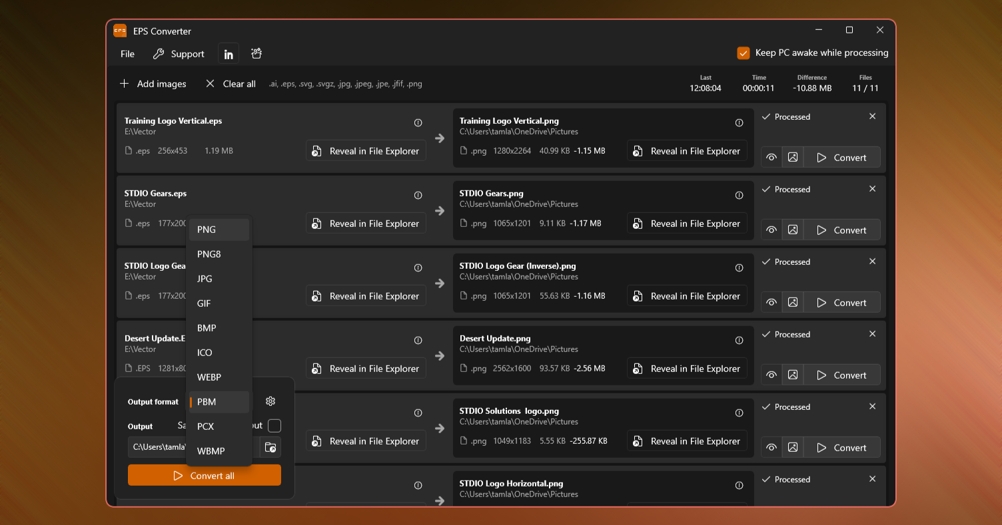Image resolution: width=1002 pixels, height=525 pixels.
Task: Remove the STDIO Solutions logo row with X
Action: [873, 407]
